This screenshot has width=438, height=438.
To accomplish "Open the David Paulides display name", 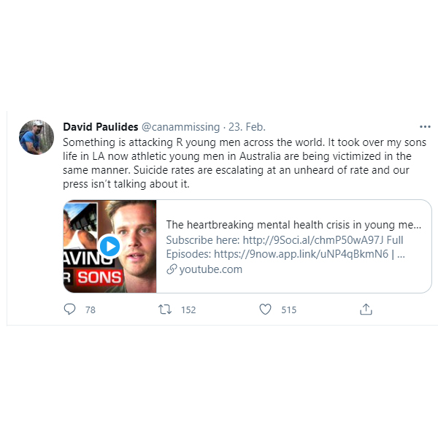I will [101, 127].
